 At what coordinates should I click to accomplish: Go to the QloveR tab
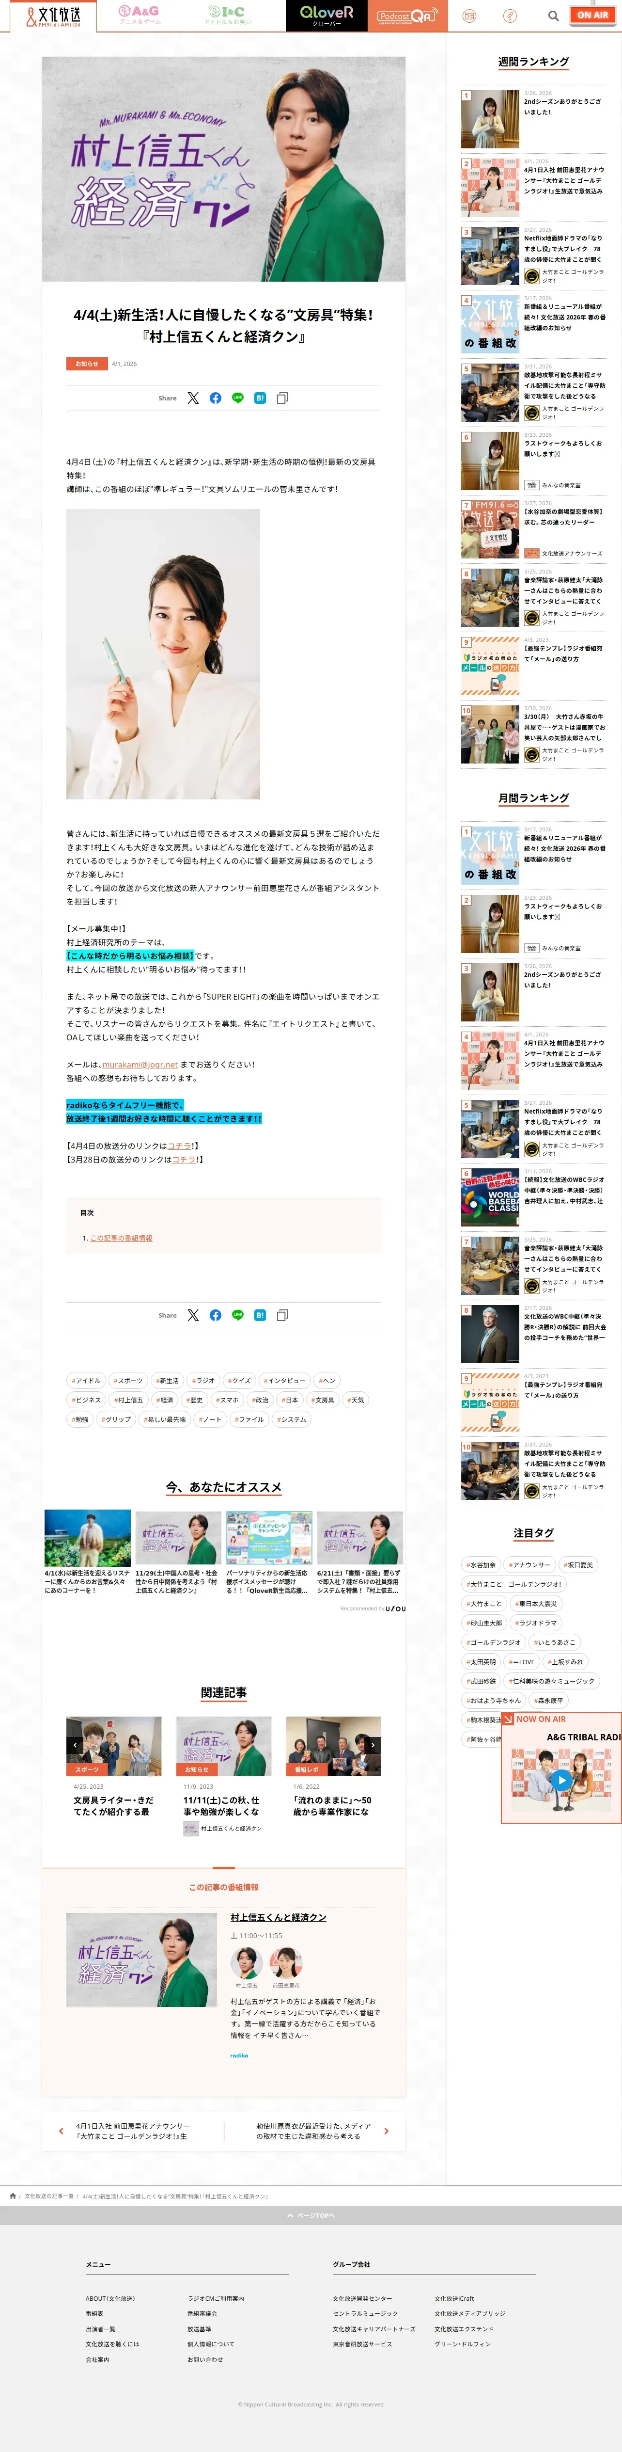[326, 15]
